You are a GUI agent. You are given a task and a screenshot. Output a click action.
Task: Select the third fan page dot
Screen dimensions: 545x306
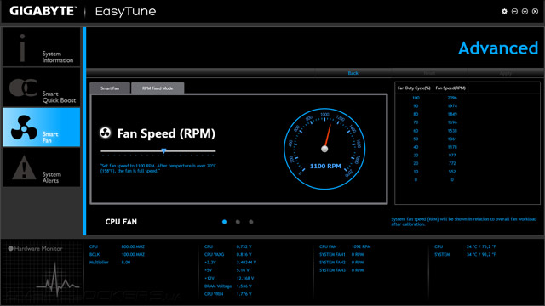pyautogui.click(x=251, y=222)
